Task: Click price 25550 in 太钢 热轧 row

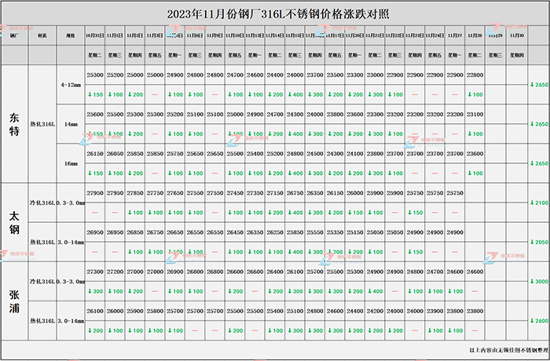Action: 315,232
